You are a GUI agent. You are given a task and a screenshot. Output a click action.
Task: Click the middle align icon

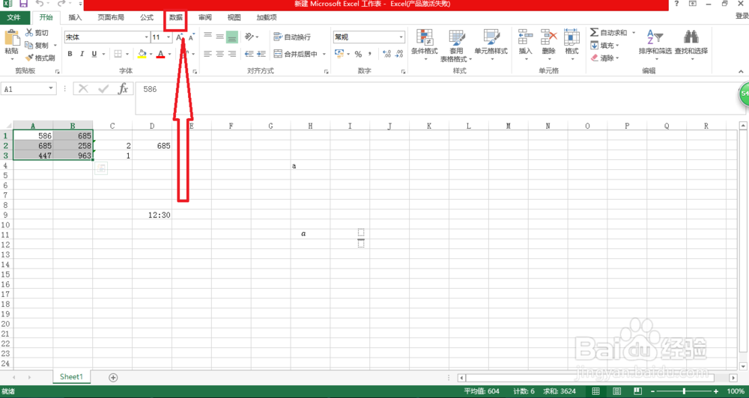[219, 37]
